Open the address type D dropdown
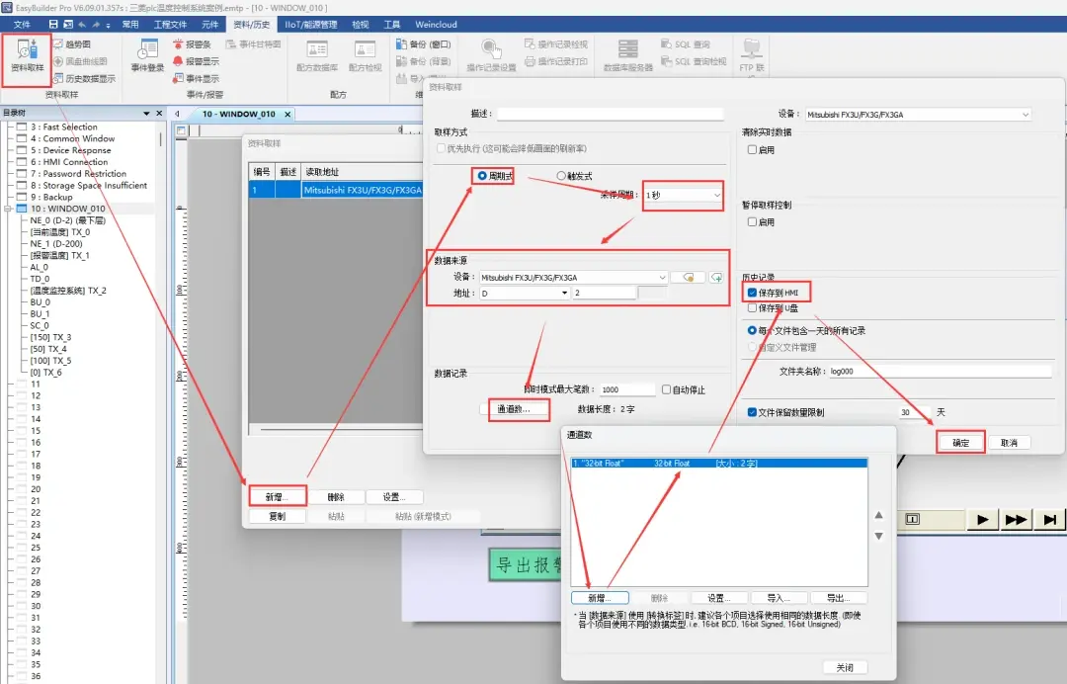Image resolution: width=1067 pixels, height=684 pixels. [x=524, y=293]
